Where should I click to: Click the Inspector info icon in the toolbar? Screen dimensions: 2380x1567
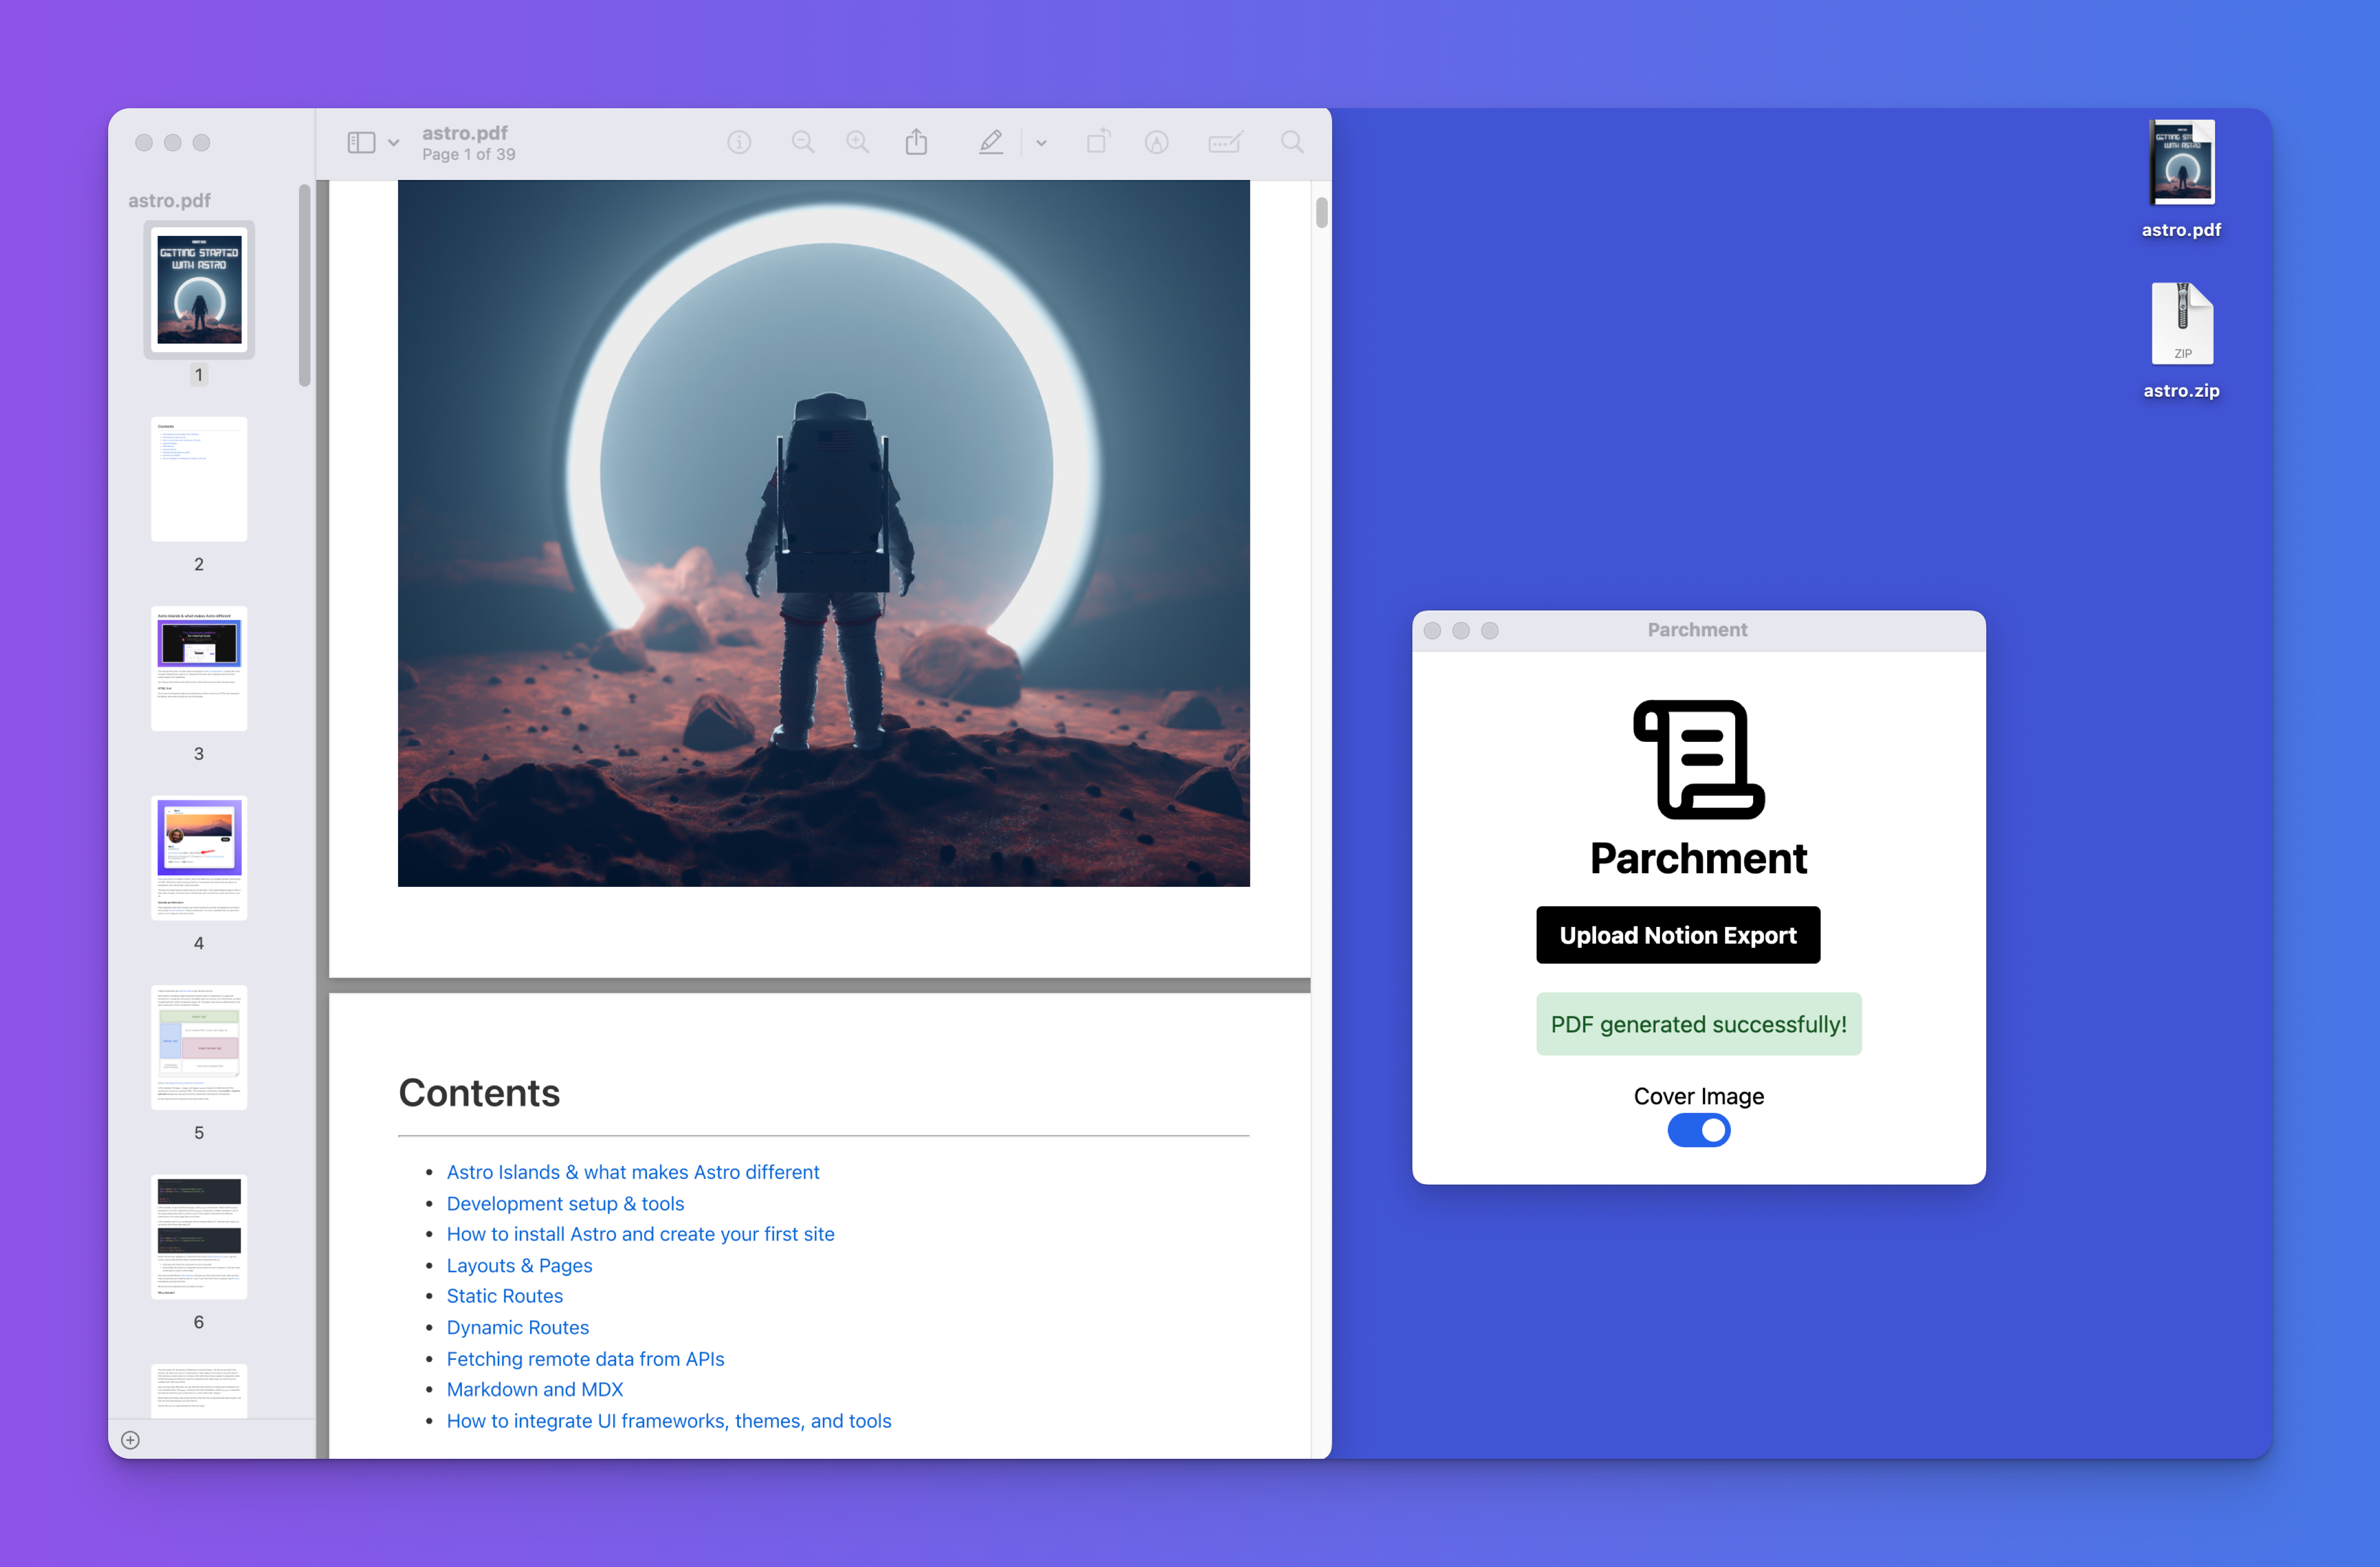(739, 143)
